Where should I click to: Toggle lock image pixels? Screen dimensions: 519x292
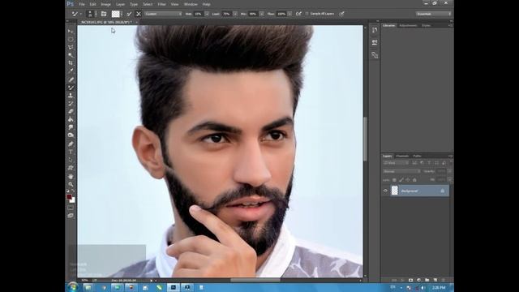(x=401, y=180)
